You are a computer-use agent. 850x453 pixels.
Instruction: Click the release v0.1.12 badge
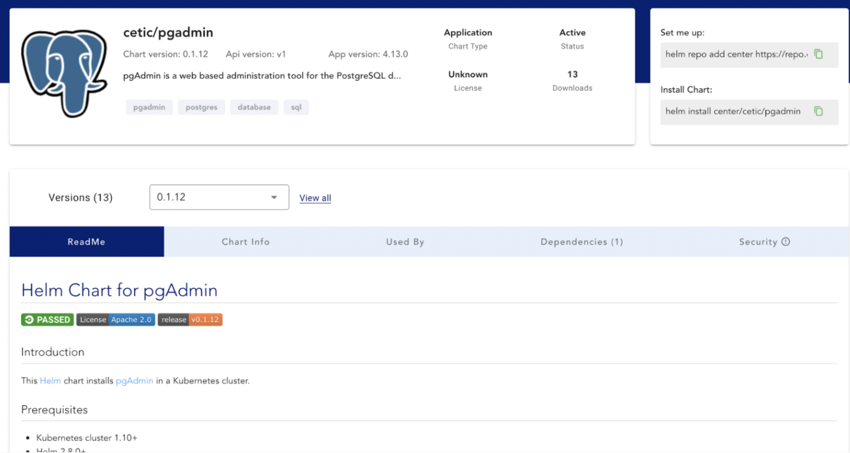point(190,319)
